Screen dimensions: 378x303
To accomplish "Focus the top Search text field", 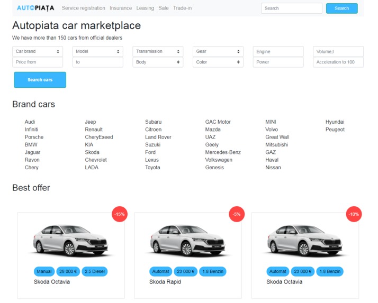I will point(292,8).
